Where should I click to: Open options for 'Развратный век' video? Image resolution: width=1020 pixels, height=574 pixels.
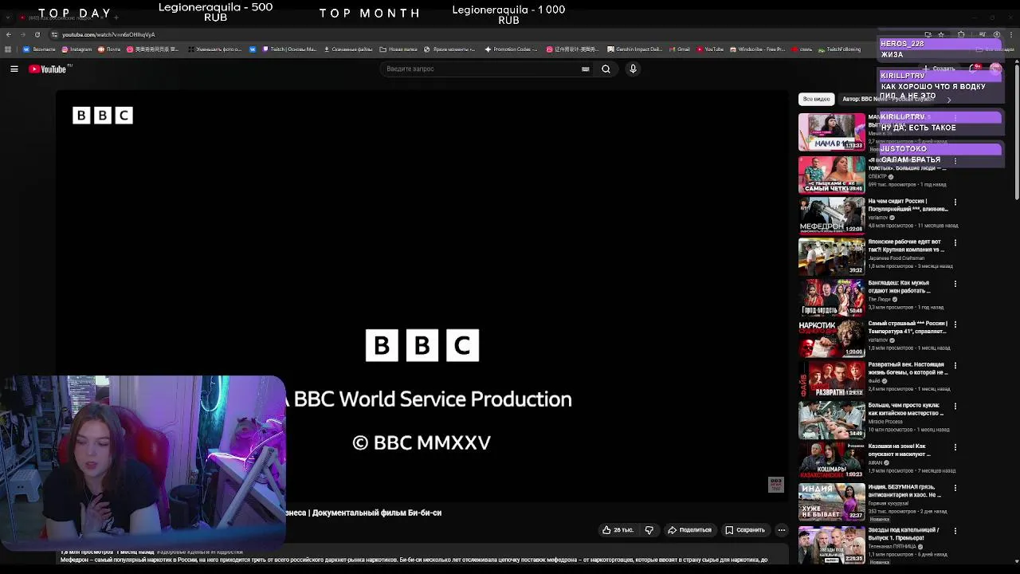coord(955,366)
